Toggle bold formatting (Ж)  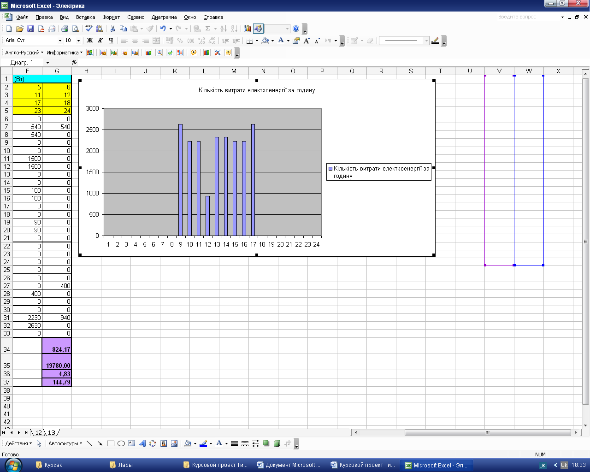[90, 41]
